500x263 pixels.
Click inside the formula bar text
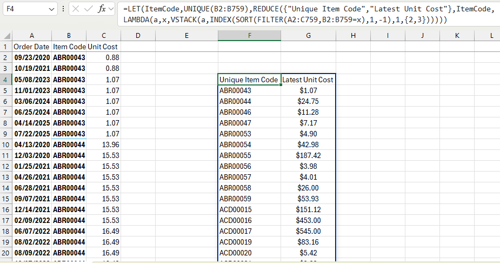pyautogui.click(x=308, y=15)
